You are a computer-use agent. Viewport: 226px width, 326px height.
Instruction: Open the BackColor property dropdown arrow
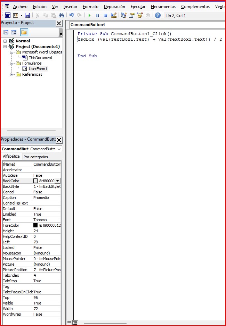pos(57,181)
